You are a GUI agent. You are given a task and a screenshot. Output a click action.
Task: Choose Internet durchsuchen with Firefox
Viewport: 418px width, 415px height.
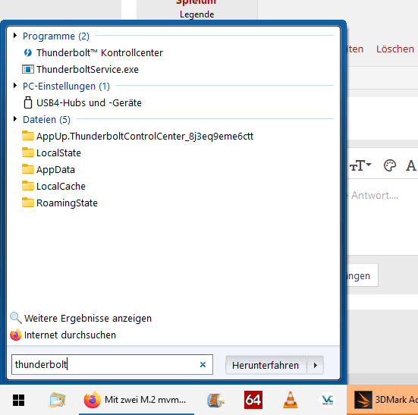click(63, 335)
